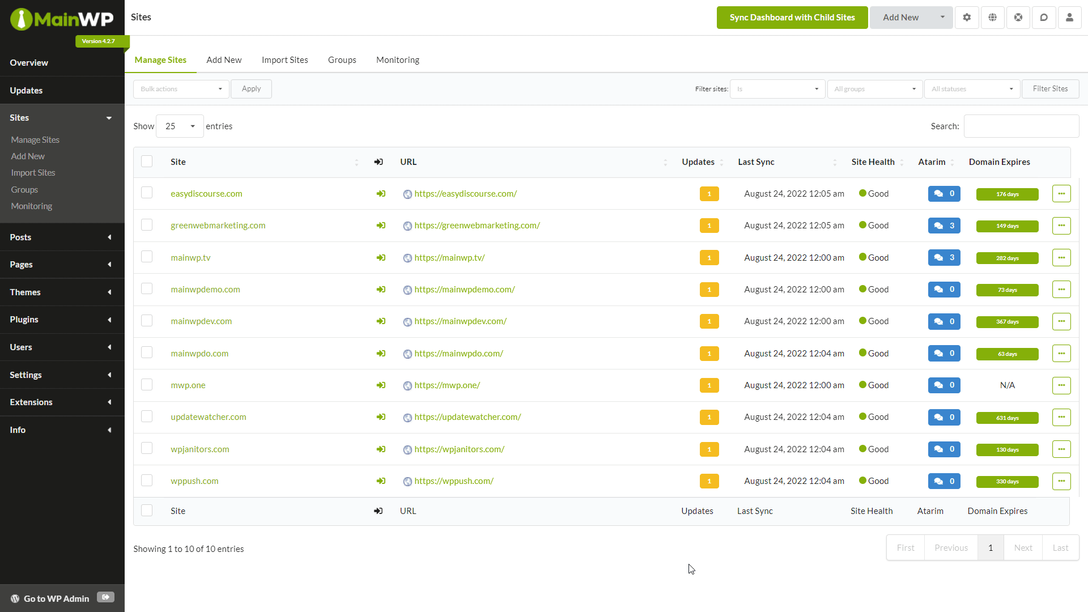Switch to the Monitoring tab
This screenshot has width=1088, height=612.
(x=397, y=59)
